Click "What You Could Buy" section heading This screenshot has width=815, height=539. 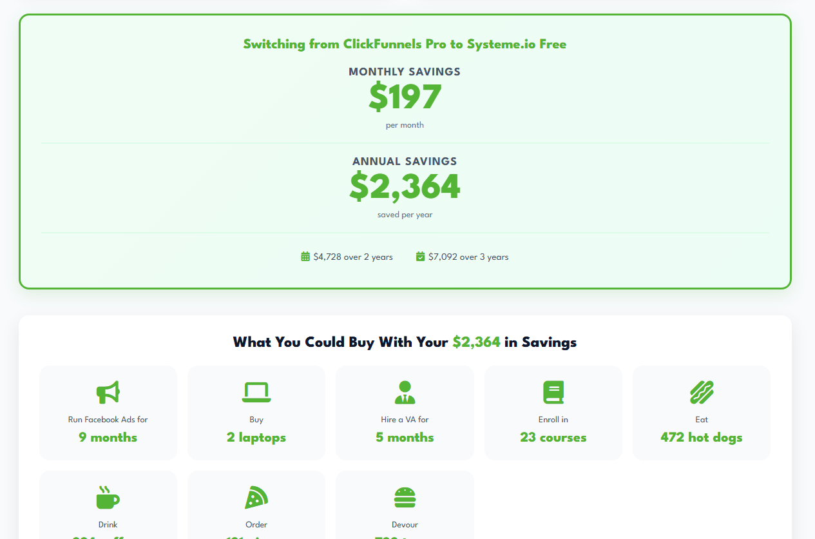coord(405,342)
